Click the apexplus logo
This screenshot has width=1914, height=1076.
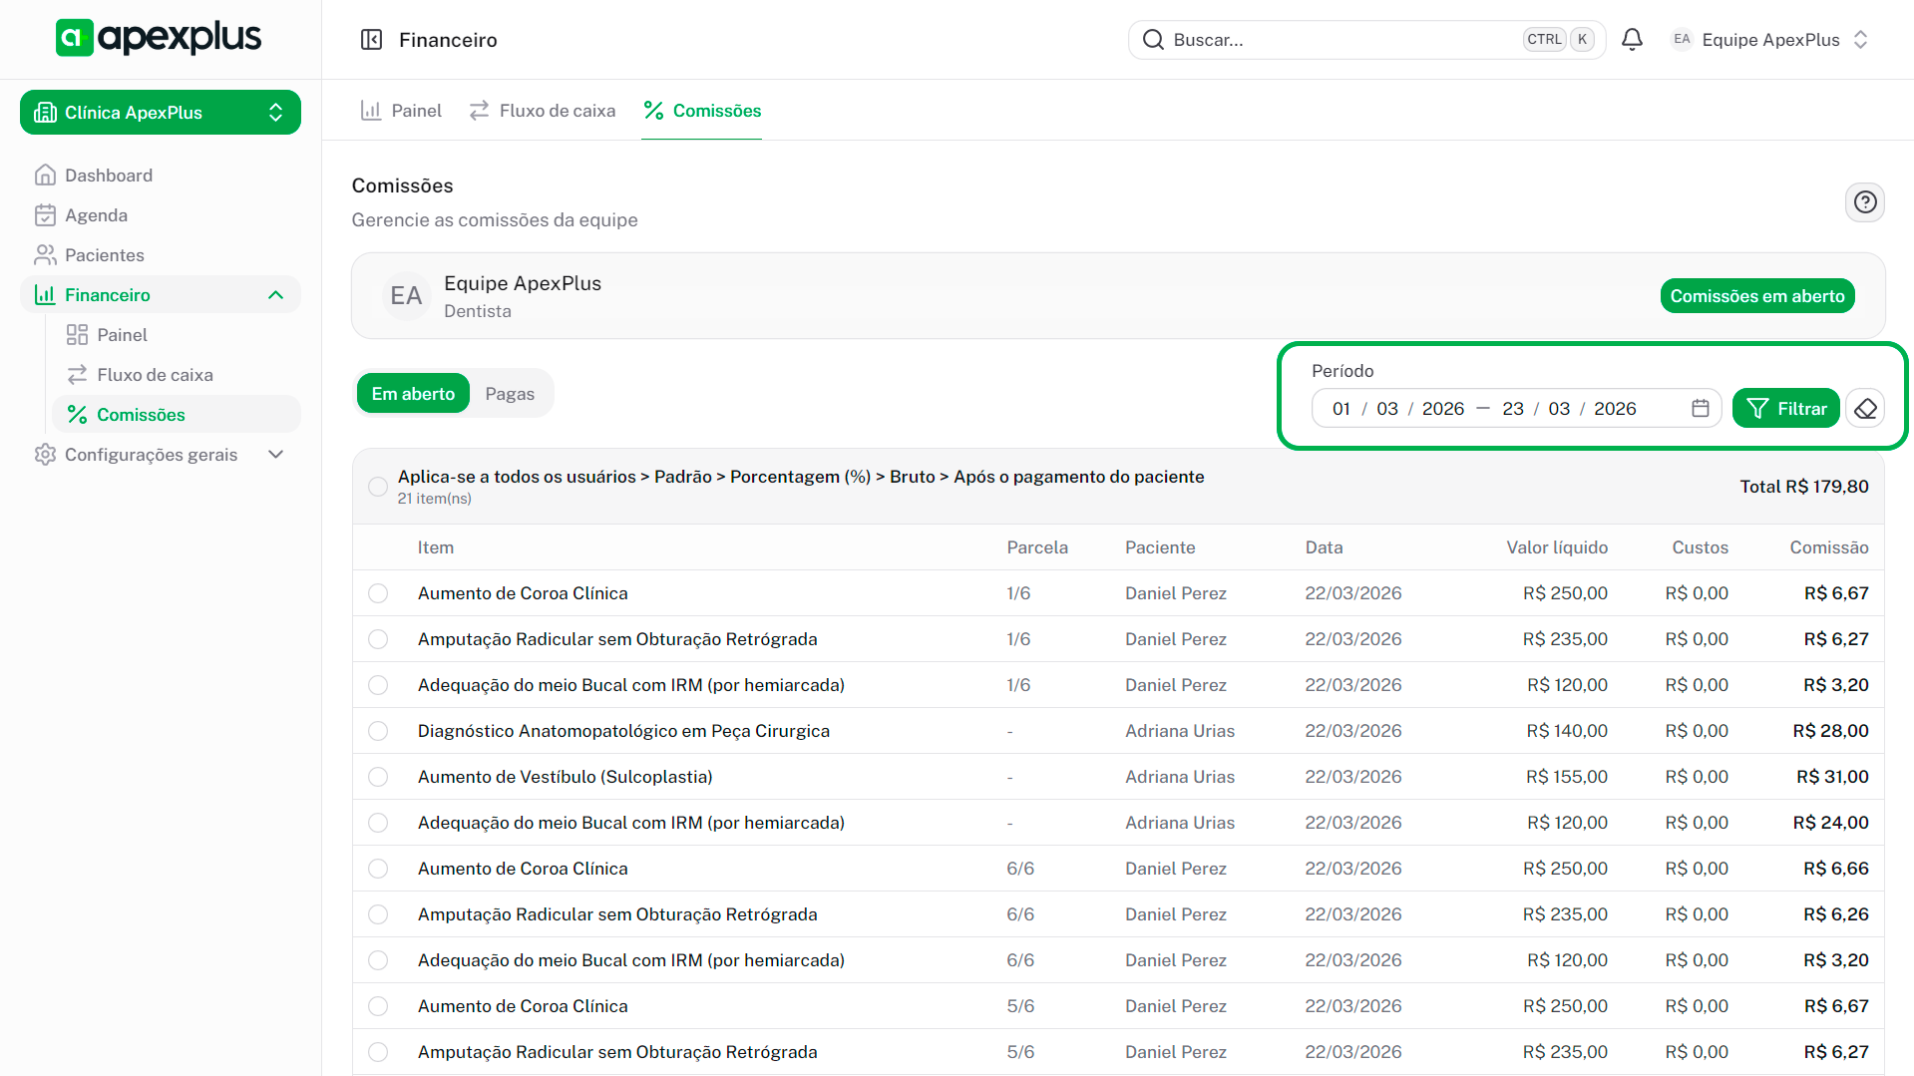[x=160, y=38]
